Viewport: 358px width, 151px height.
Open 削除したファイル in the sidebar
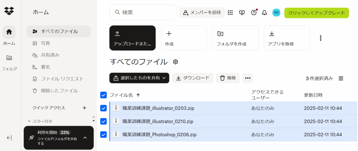coord(59,91)
